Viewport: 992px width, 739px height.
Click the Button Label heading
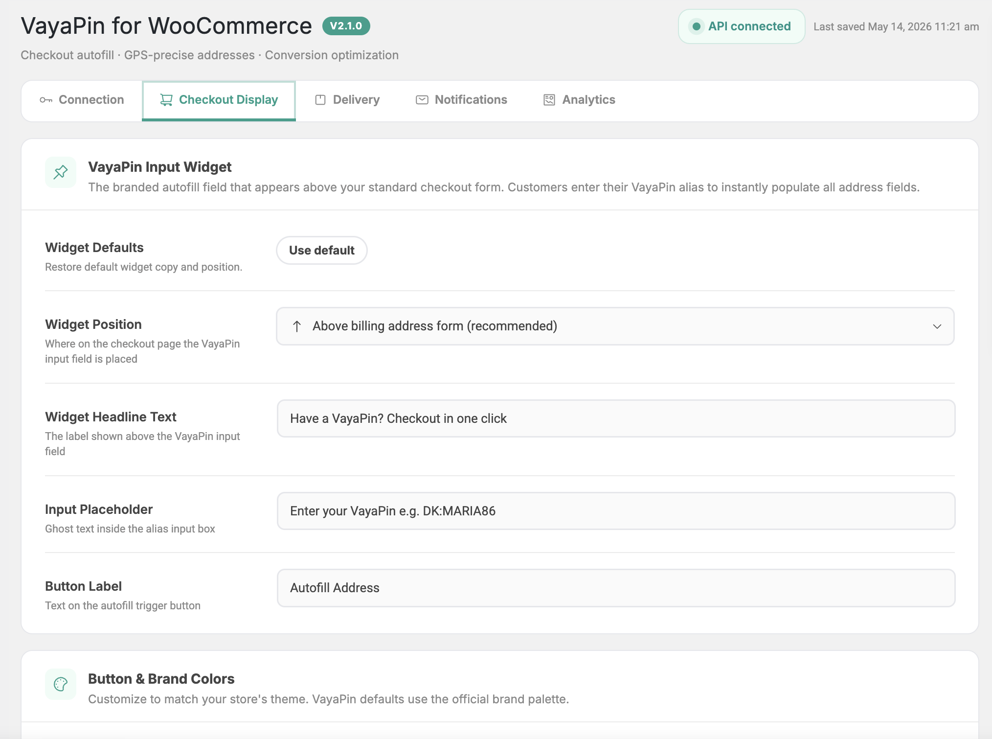(83, 586)
